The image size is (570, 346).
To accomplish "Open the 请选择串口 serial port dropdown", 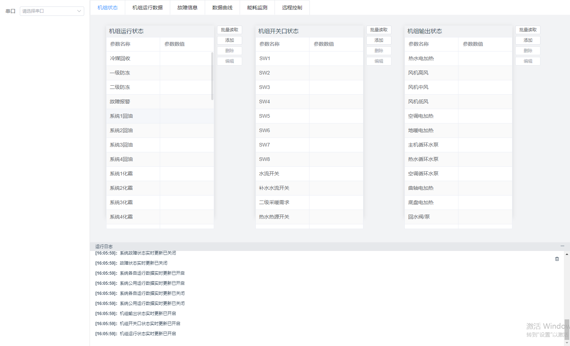I will coord(52,11).
